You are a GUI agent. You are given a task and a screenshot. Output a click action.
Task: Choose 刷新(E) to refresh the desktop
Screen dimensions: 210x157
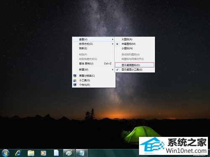[x=93, y=49]
